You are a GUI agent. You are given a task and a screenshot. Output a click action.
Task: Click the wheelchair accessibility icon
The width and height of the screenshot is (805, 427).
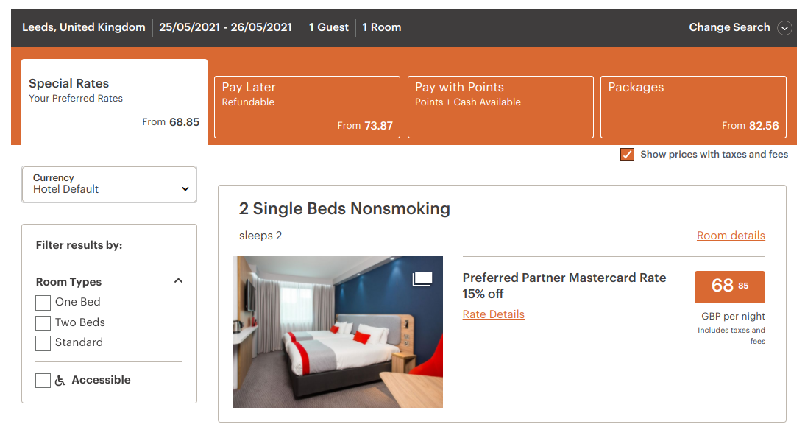60,381
